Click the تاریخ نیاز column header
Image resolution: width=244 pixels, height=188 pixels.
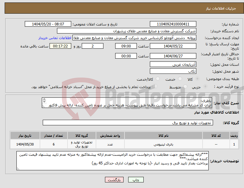tap(25, 136)
